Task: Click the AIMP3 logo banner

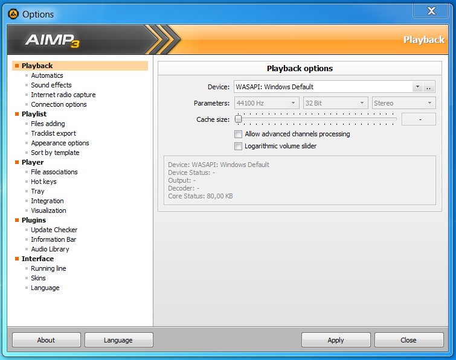Action: pos(53,40)
